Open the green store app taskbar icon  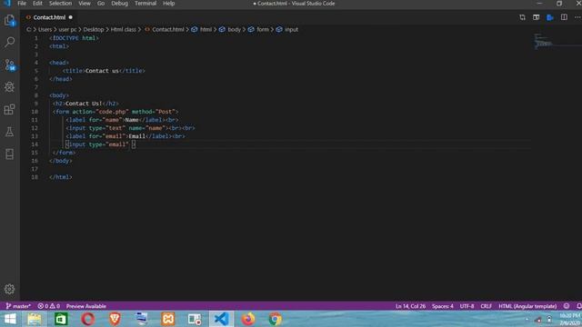61,319
